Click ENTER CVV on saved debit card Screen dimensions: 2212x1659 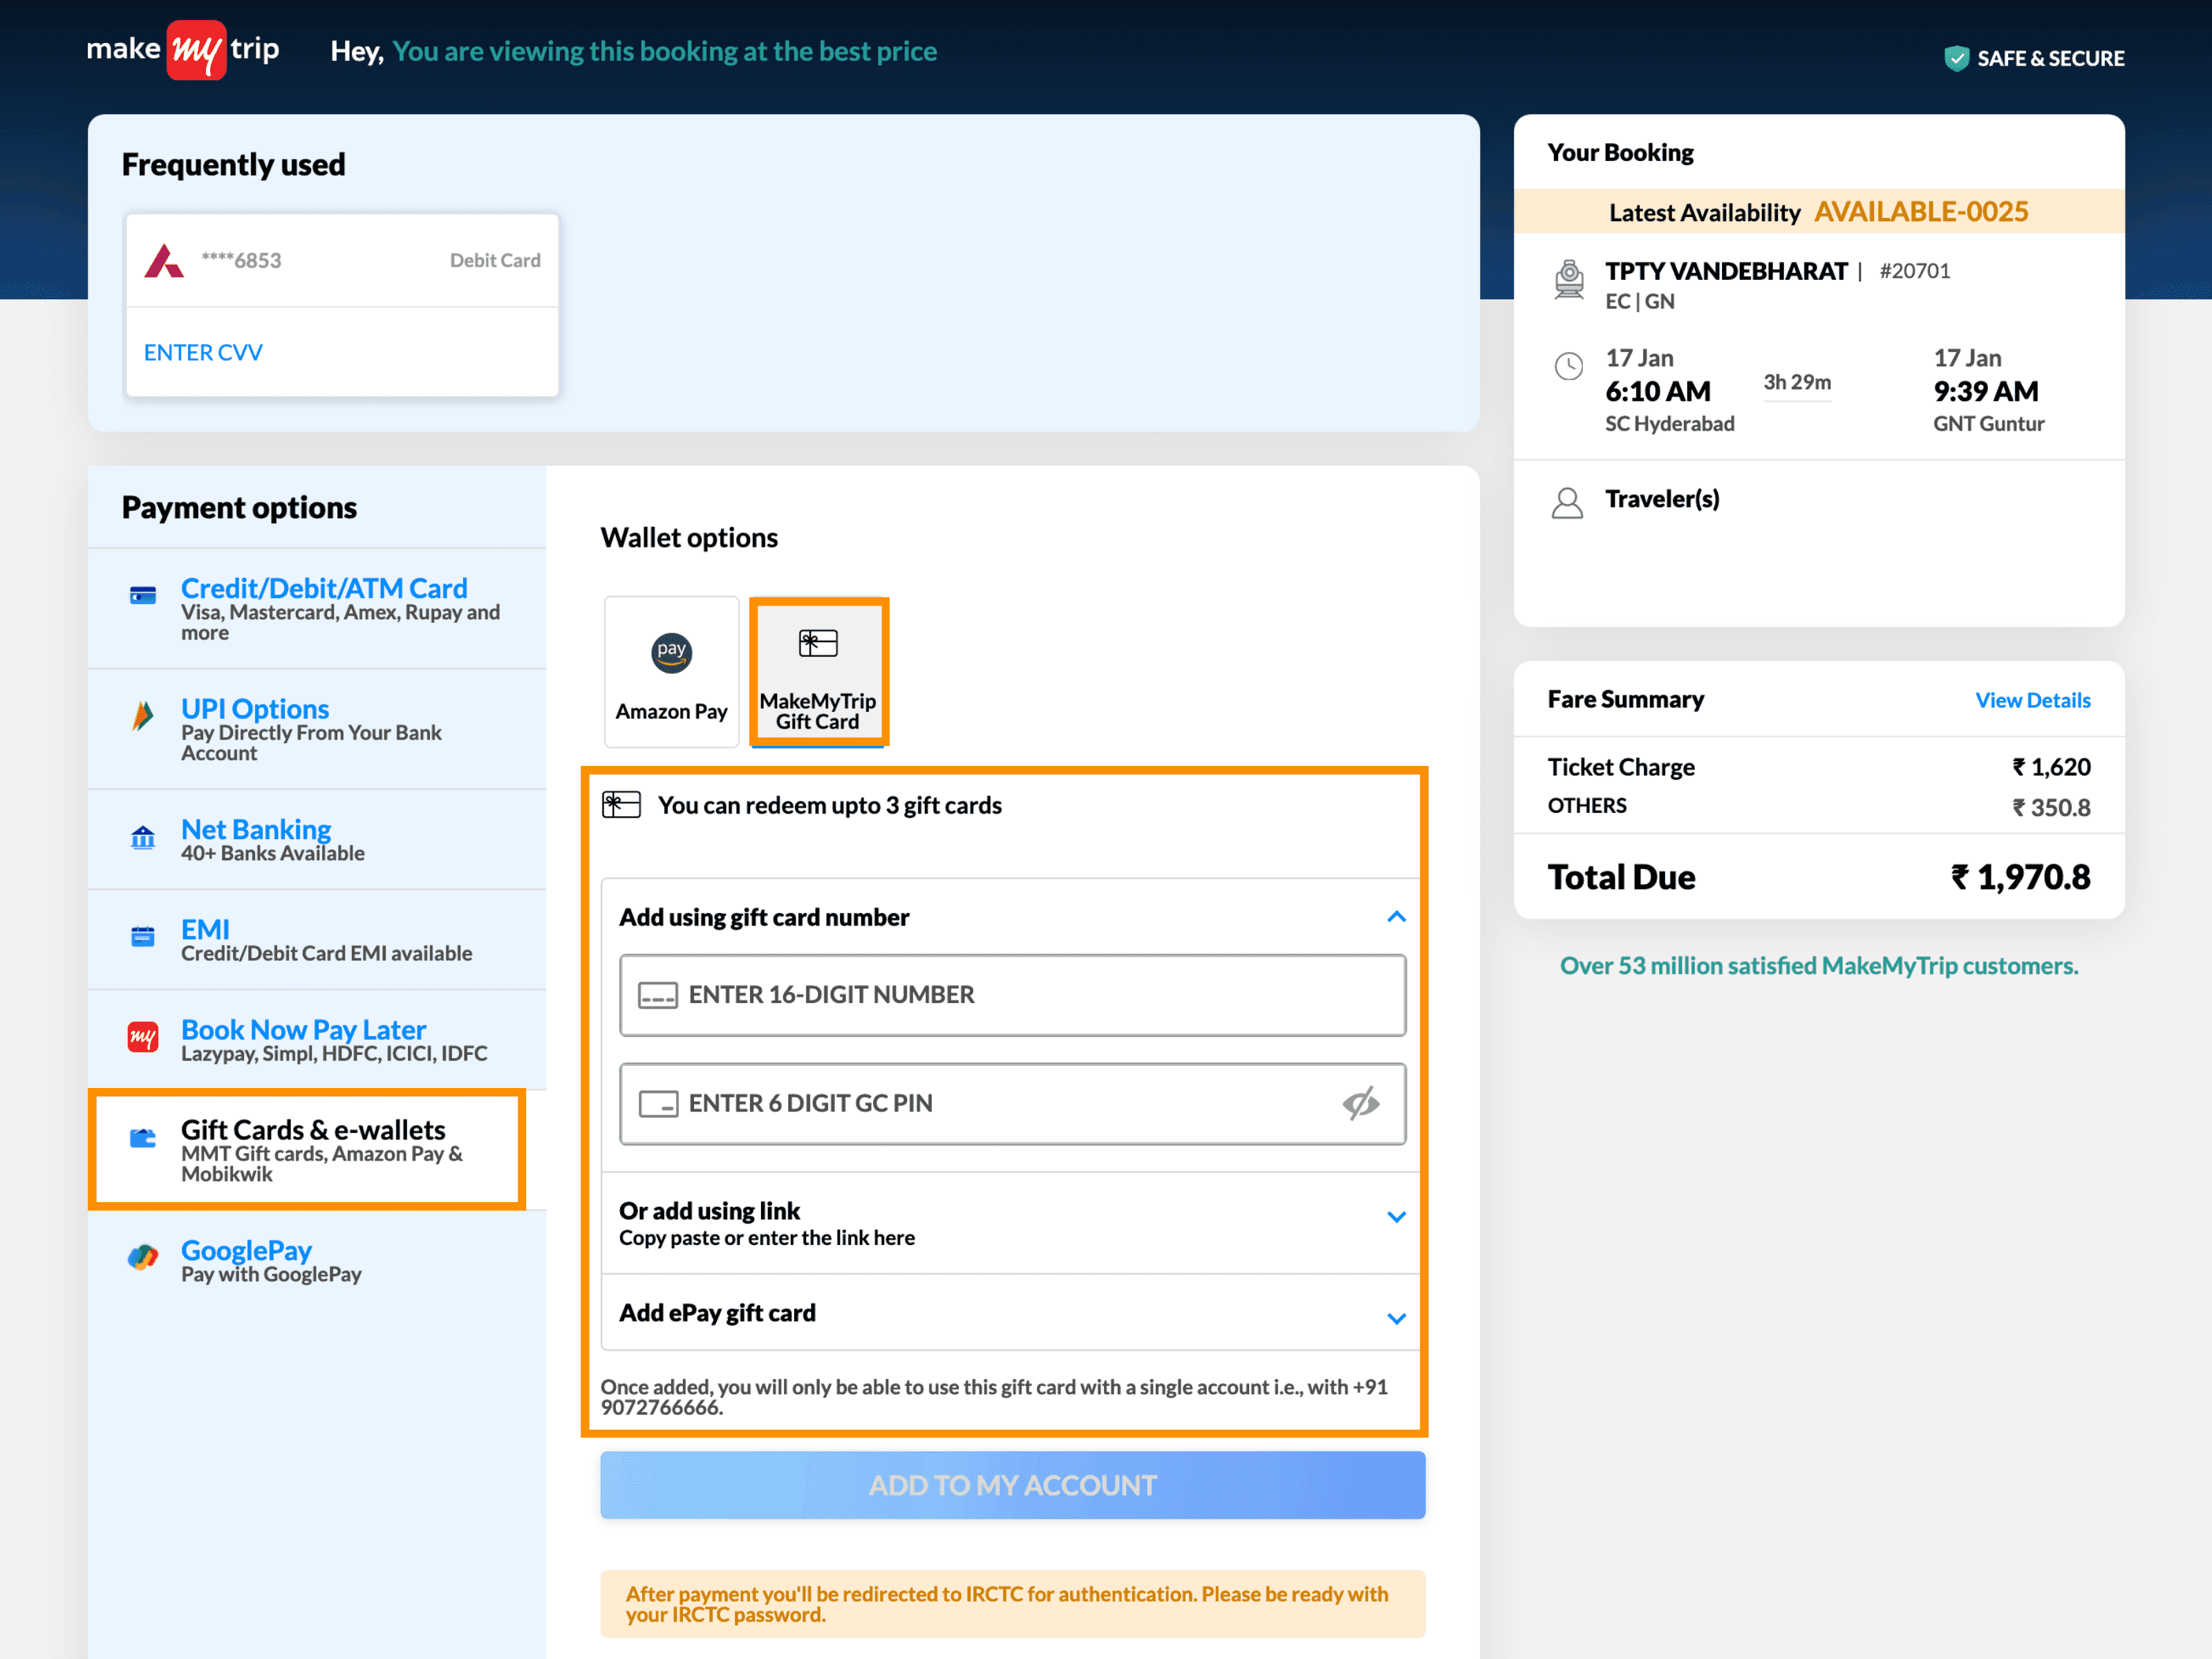coord(203,352)
